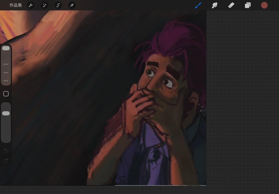Open the Actions wrench menu
Image resolution: width=279 pixels, height=194 pixels.
pos(31,5)
